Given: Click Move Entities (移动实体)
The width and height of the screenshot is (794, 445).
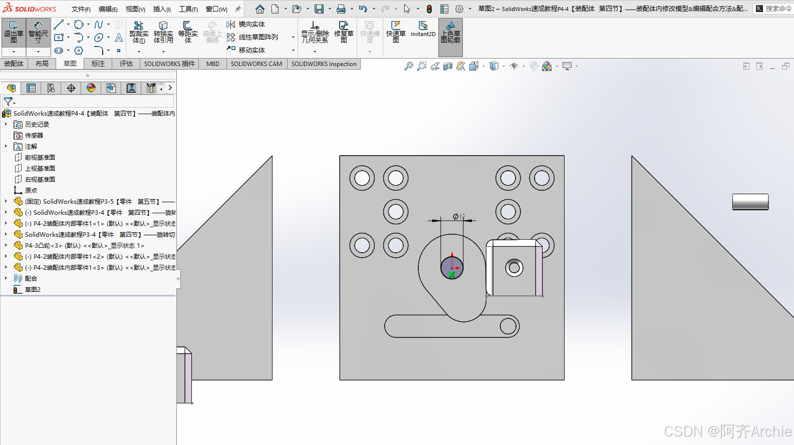Looking at the screenshot, I should [x=245, y=50].
